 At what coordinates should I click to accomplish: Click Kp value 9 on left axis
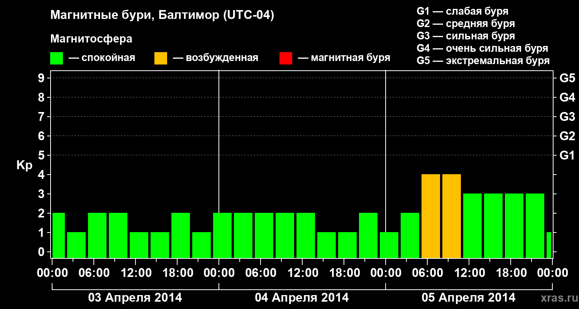[x=42, y=78]
